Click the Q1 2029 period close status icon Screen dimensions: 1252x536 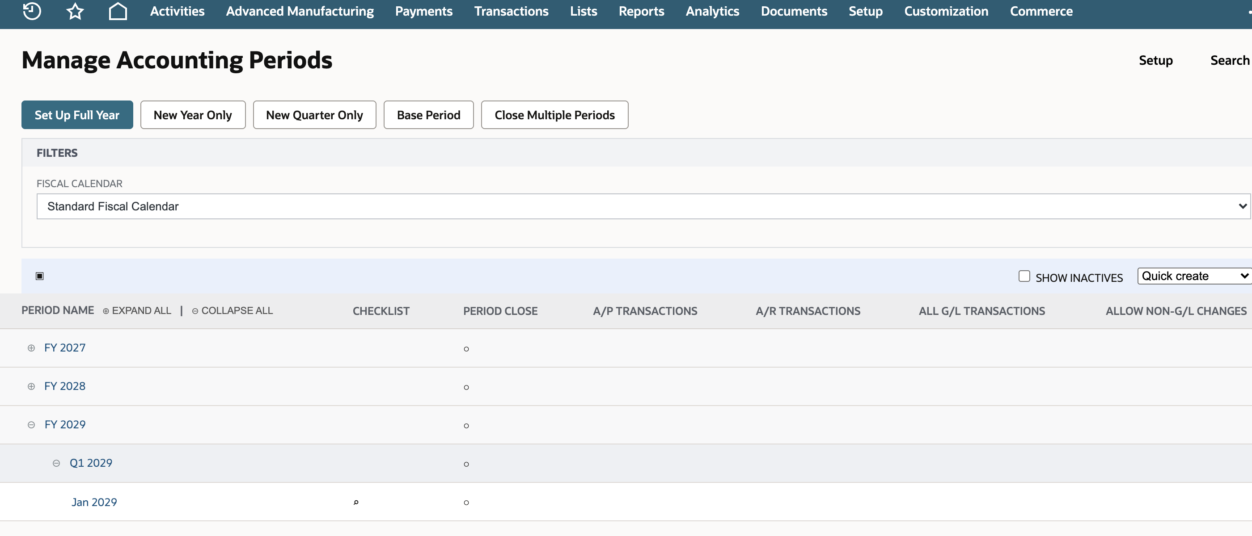(x=466, y=464)
